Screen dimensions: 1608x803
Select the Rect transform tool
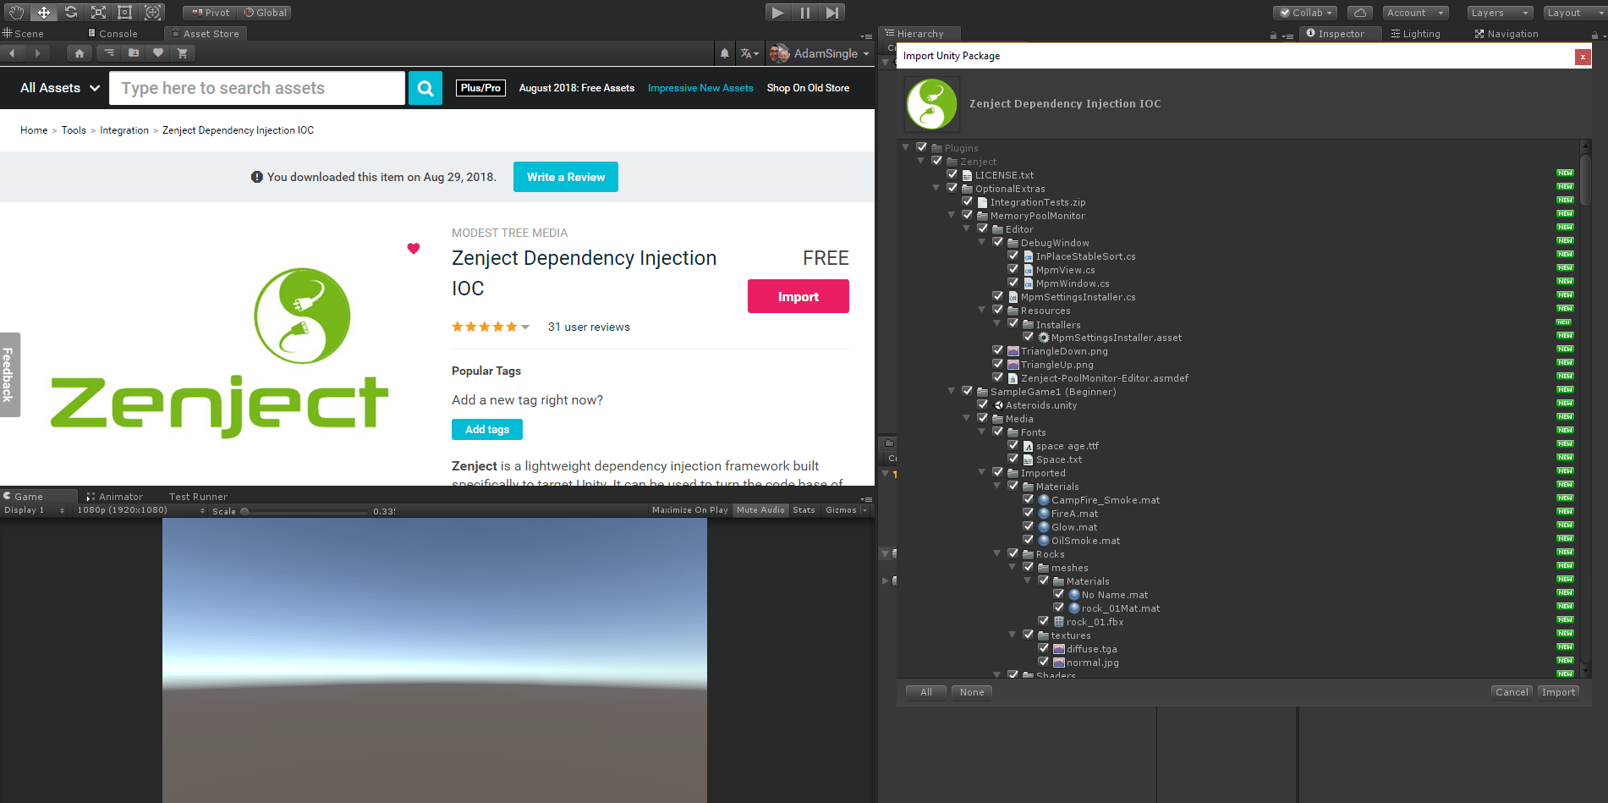[124, 12]
